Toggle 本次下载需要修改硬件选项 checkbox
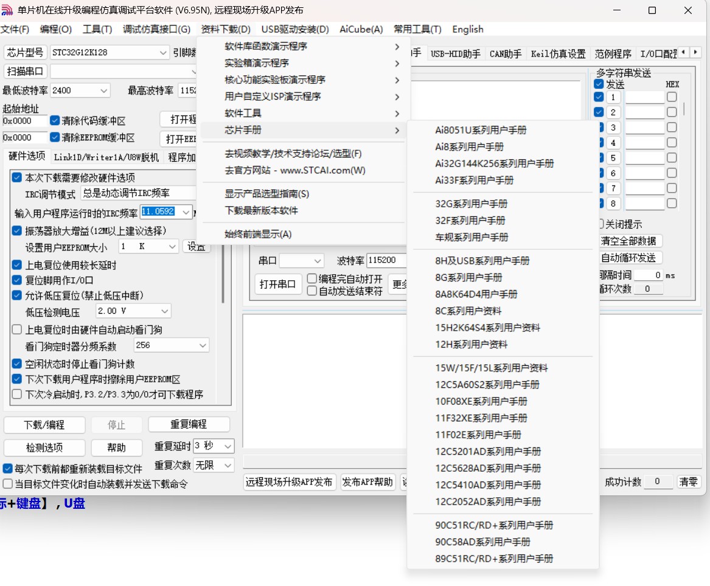The height and width of the screenshot is (586, 710). click(x=17, y=178)
